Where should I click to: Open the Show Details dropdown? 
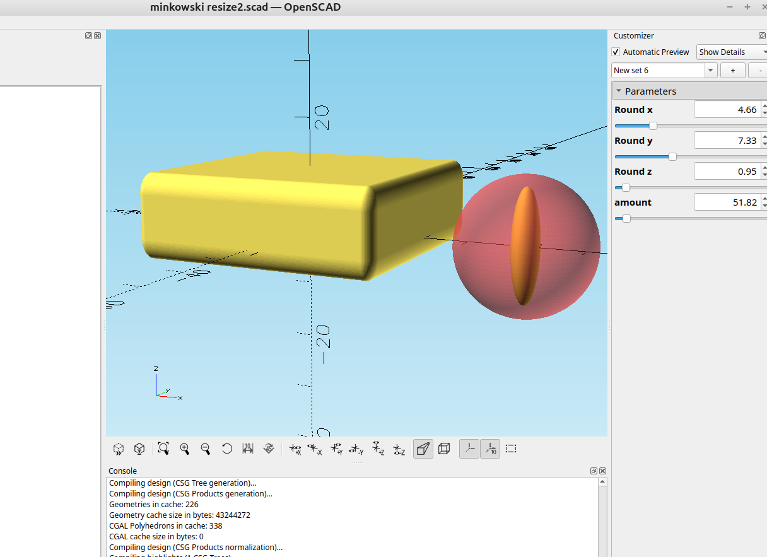click(x=732, y=52)
